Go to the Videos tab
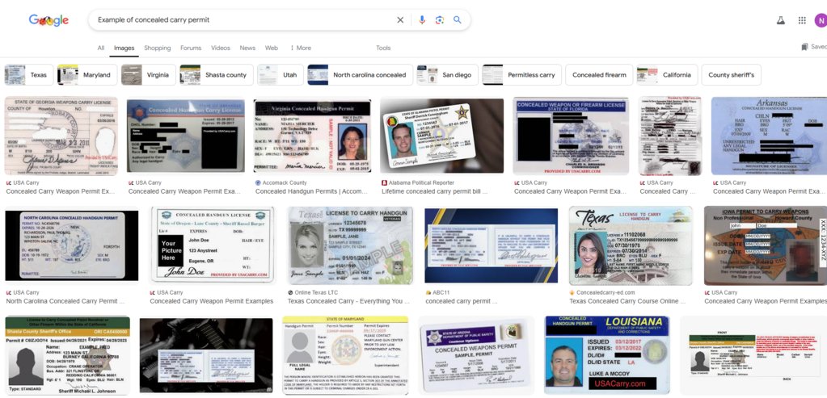Viewport: 827px width, 398px height. [221, 48]
